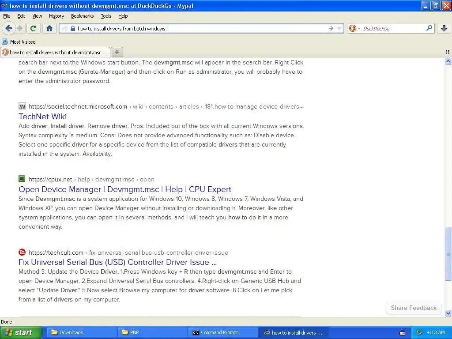Screen dimensions: 452x339
Task: Click the Mypal raccoon icon in title bar
Action: (x=4, y=5)
